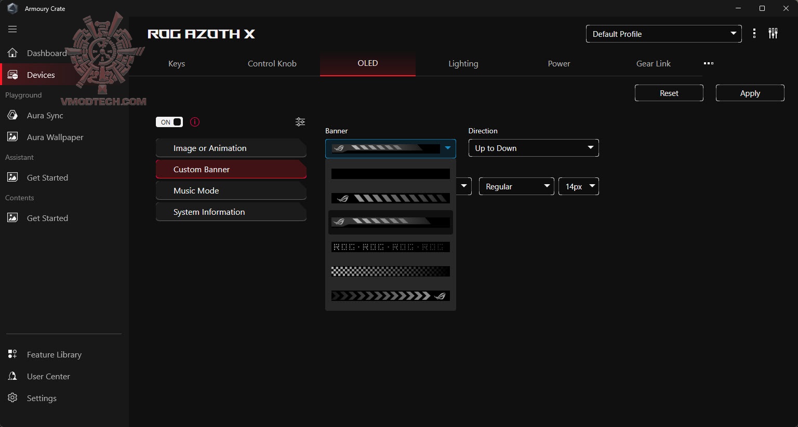Click the Reset button
The image size is (798, 427).
pyautogui.click(x=669, y=93)
